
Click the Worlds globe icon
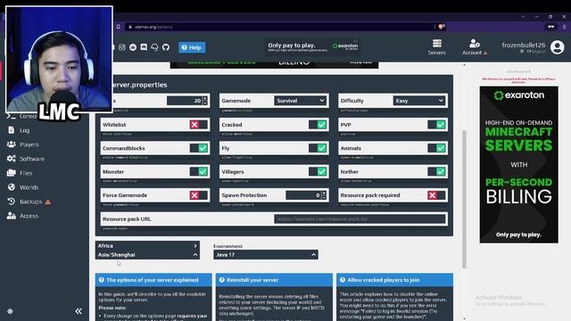(12, 186)
